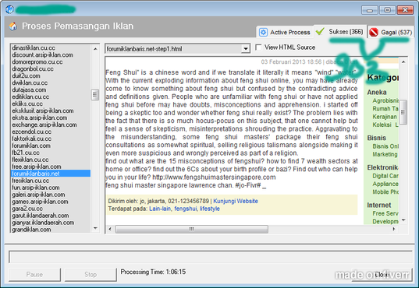Select dragonbol.cu.cc in the list

[x=51, y=68]
